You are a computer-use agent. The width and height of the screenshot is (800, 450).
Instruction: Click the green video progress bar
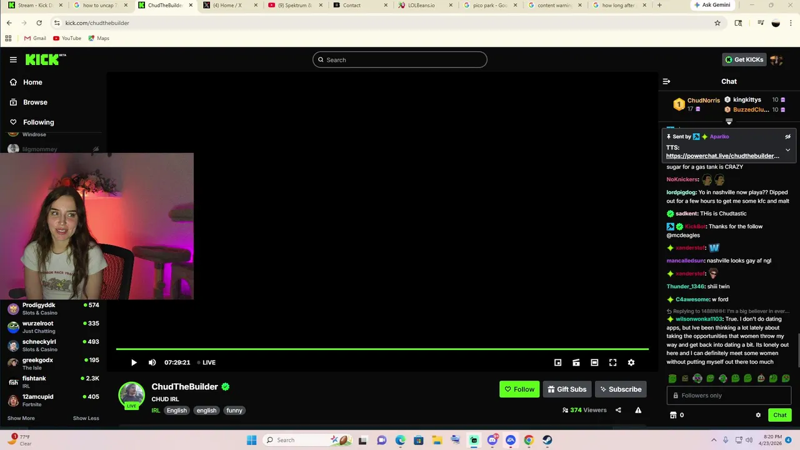click(382, 349)
